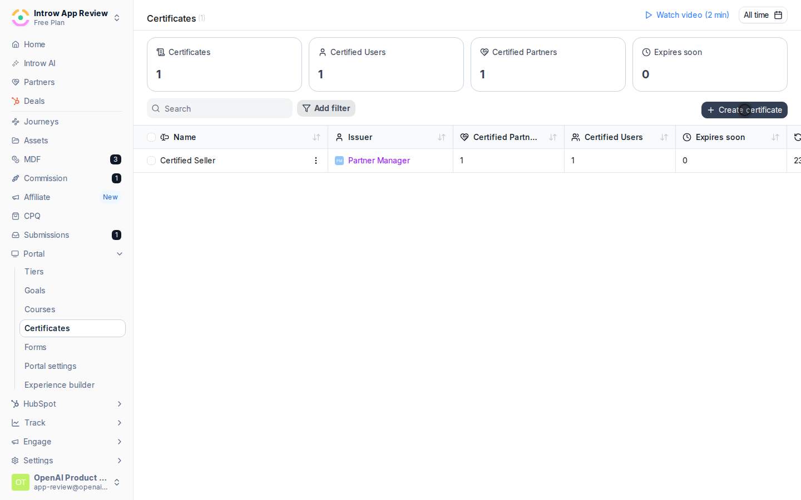Check the Certified Seller row checkbox
This screenshot has height=500, width=801.
[151, 161]
